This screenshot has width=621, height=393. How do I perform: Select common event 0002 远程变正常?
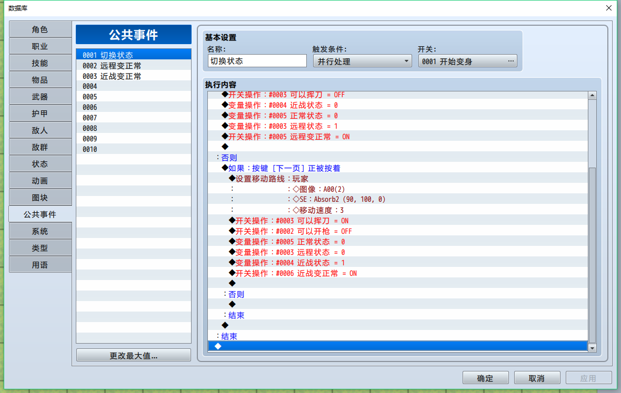tap(134, 66)
